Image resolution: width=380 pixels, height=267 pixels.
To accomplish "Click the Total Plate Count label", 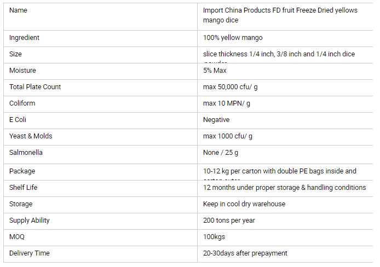I will click(35, 87).
